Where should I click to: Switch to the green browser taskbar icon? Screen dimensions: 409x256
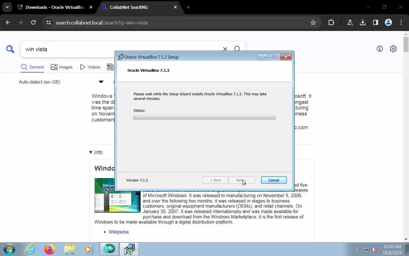(x=109, y=249)
